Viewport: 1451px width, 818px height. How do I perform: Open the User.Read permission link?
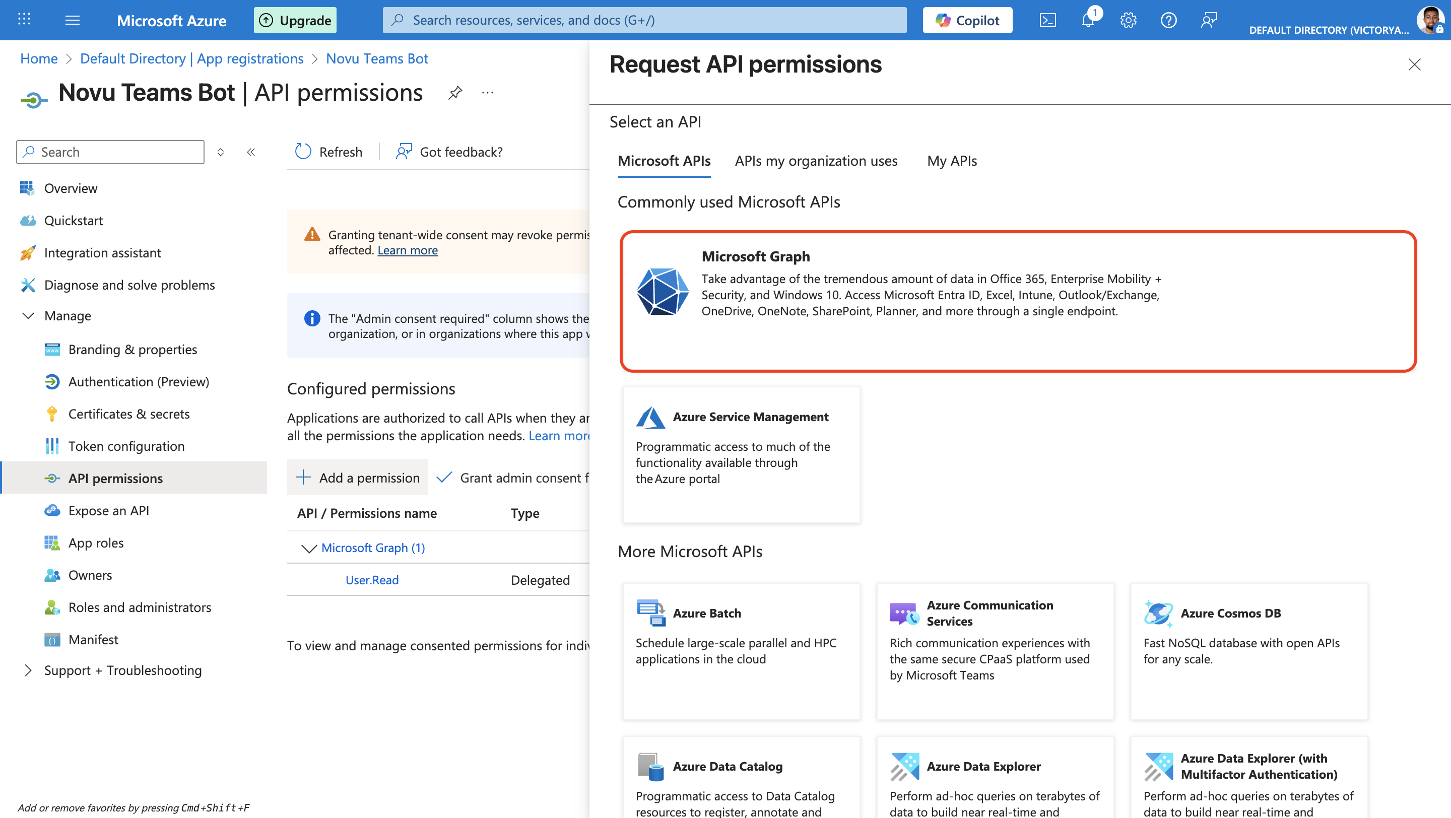371,579
